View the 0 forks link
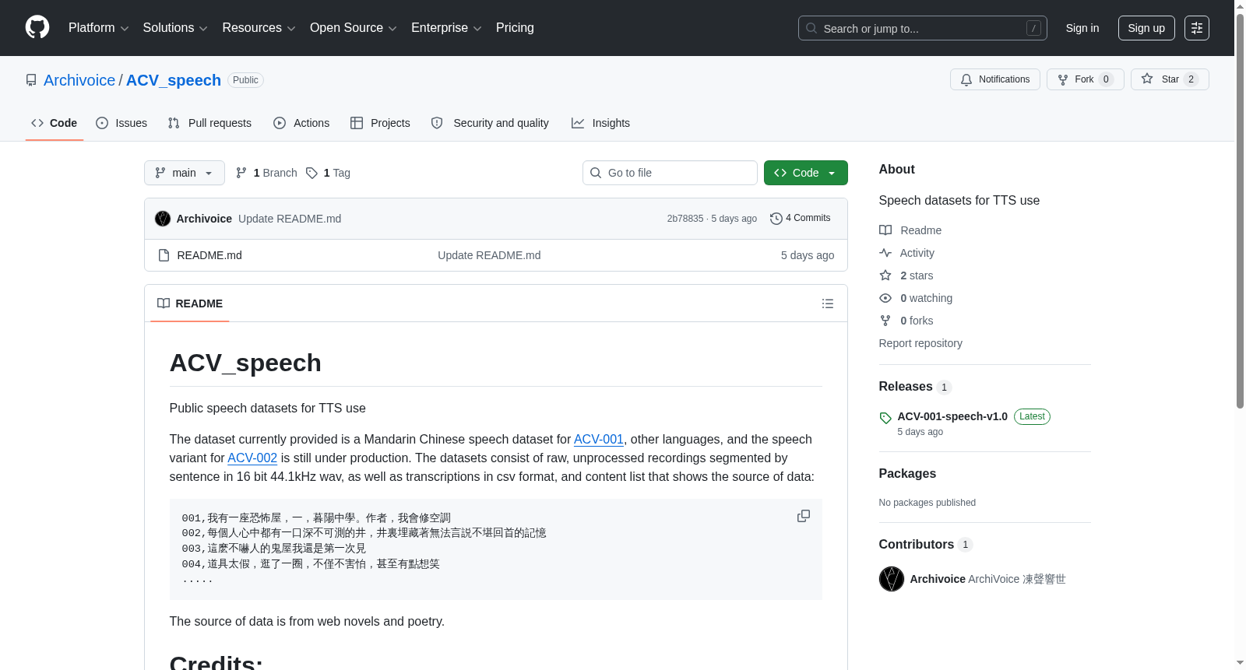This screenshot has height=670, width=1246. click(906, 321)
